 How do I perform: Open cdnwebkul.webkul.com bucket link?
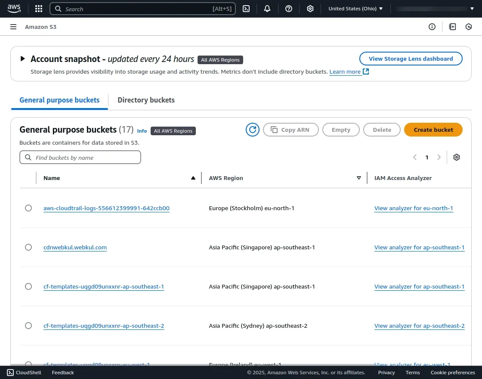pyautogui.click(x=75, y=247)
